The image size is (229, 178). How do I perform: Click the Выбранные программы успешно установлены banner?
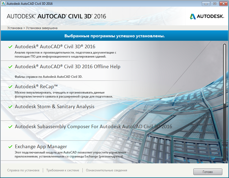pos(114,36)
